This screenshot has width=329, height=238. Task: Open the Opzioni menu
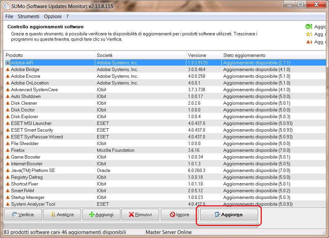(x=53, y=16)
